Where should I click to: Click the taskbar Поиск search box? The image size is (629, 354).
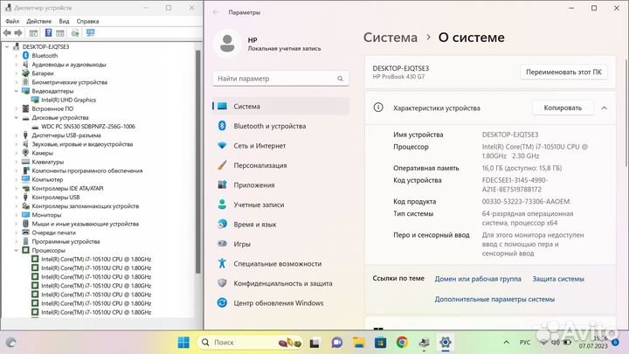tap(250, 343)
